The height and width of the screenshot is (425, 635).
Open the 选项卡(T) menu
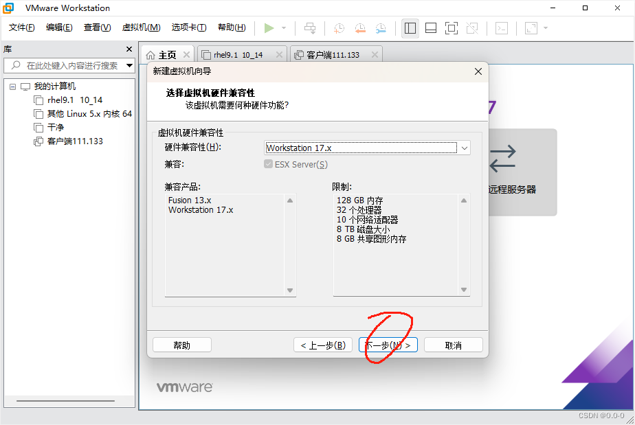pos(189,27)
